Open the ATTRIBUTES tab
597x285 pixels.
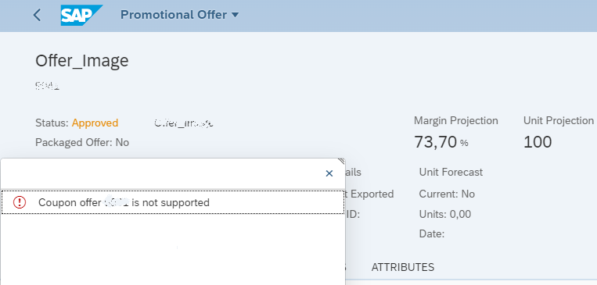click(x=403, y=267)
